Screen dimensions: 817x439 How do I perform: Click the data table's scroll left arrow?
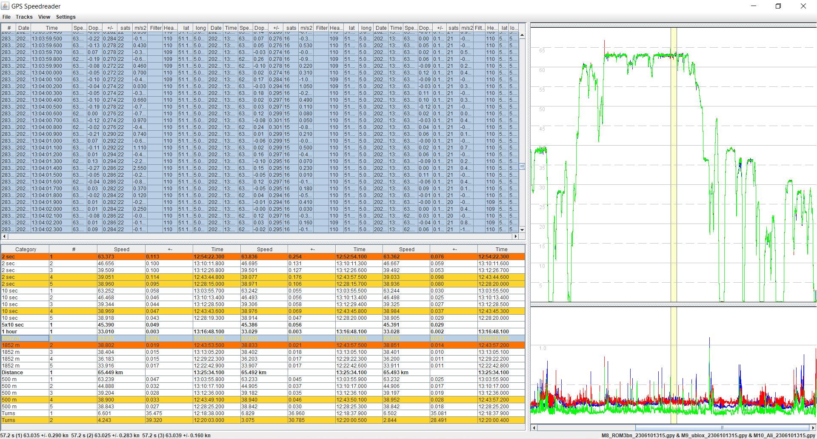tap(5, 236)
